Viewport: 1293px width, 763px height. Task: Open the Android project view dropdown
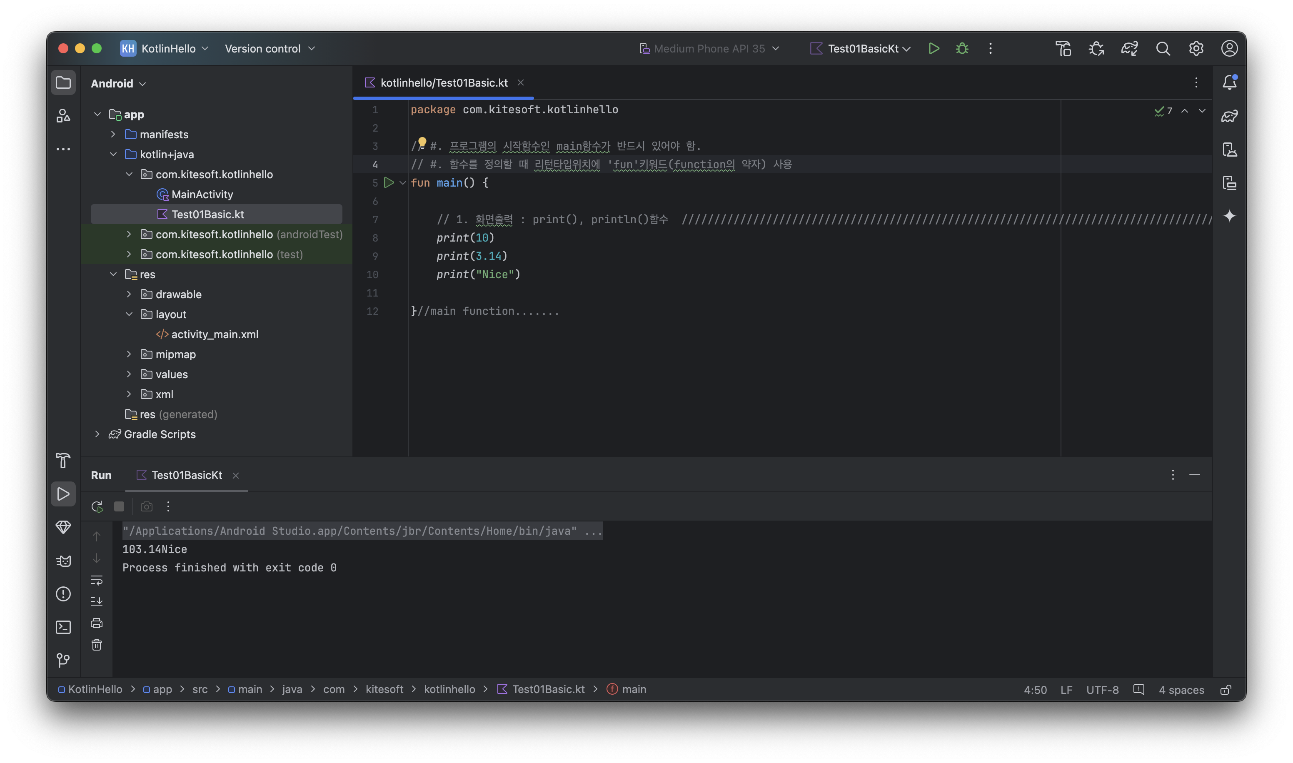[118, 83]
